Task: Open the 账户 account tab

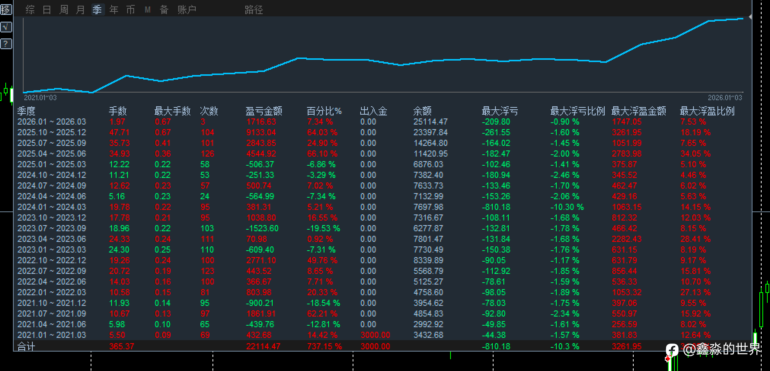Action: (187, 10)
